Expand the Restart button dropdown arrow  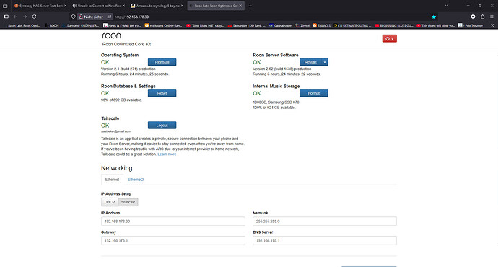click(x=325, y=62)
